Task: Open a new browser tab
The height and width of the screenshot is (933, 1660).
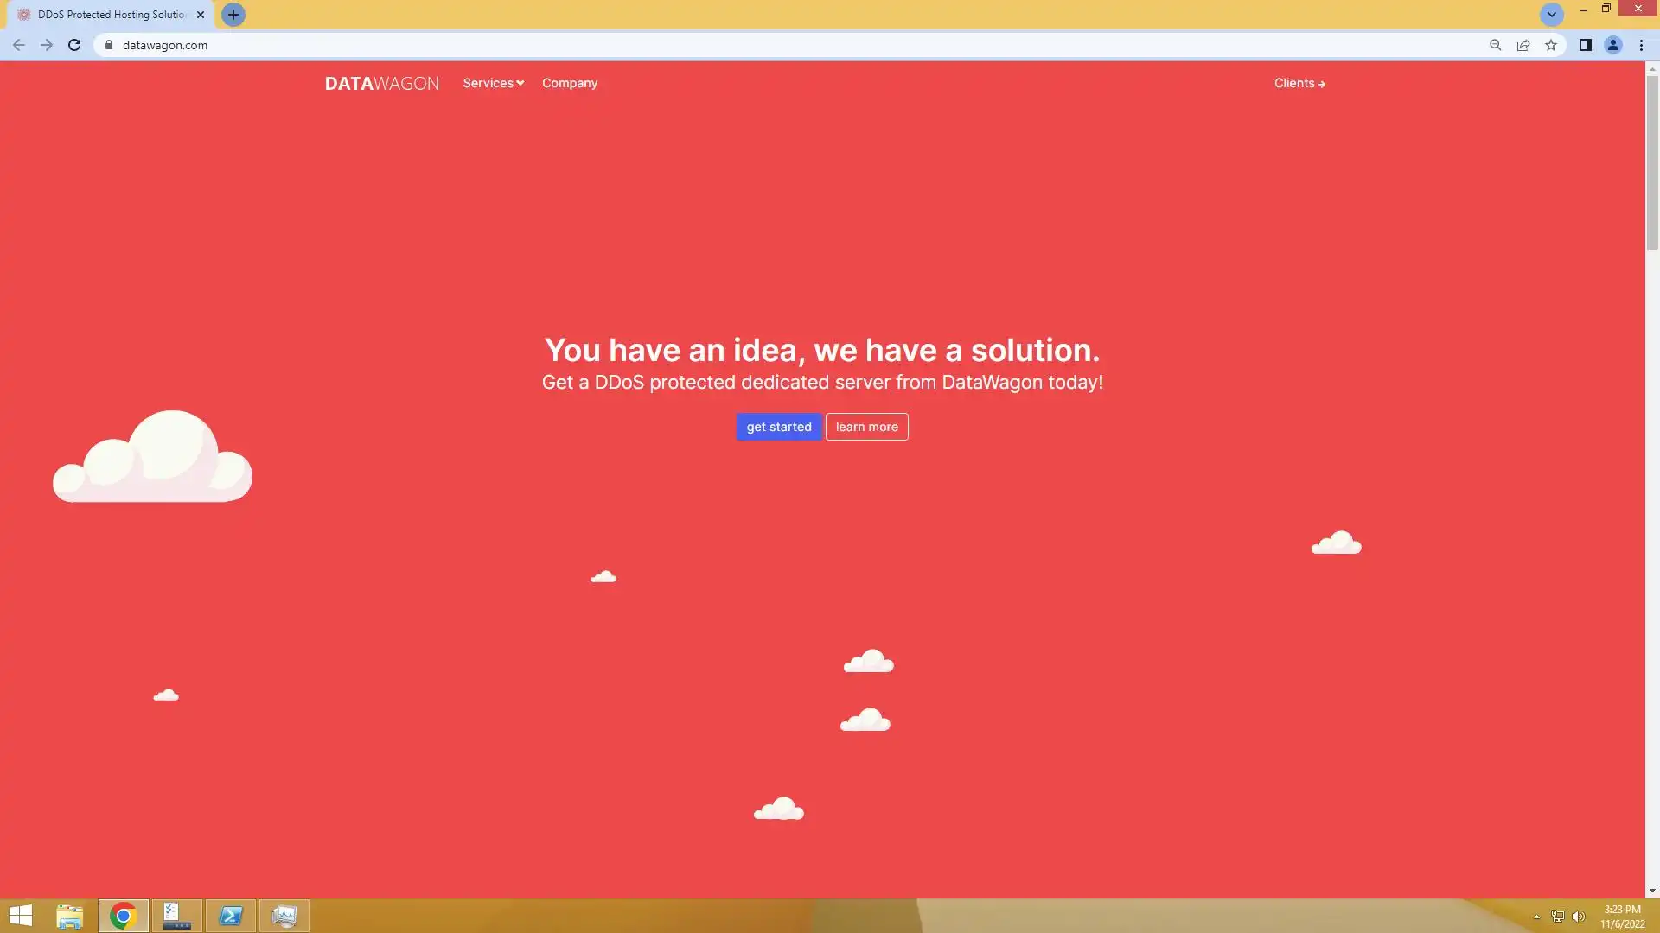Action: (x=233, y=15)
